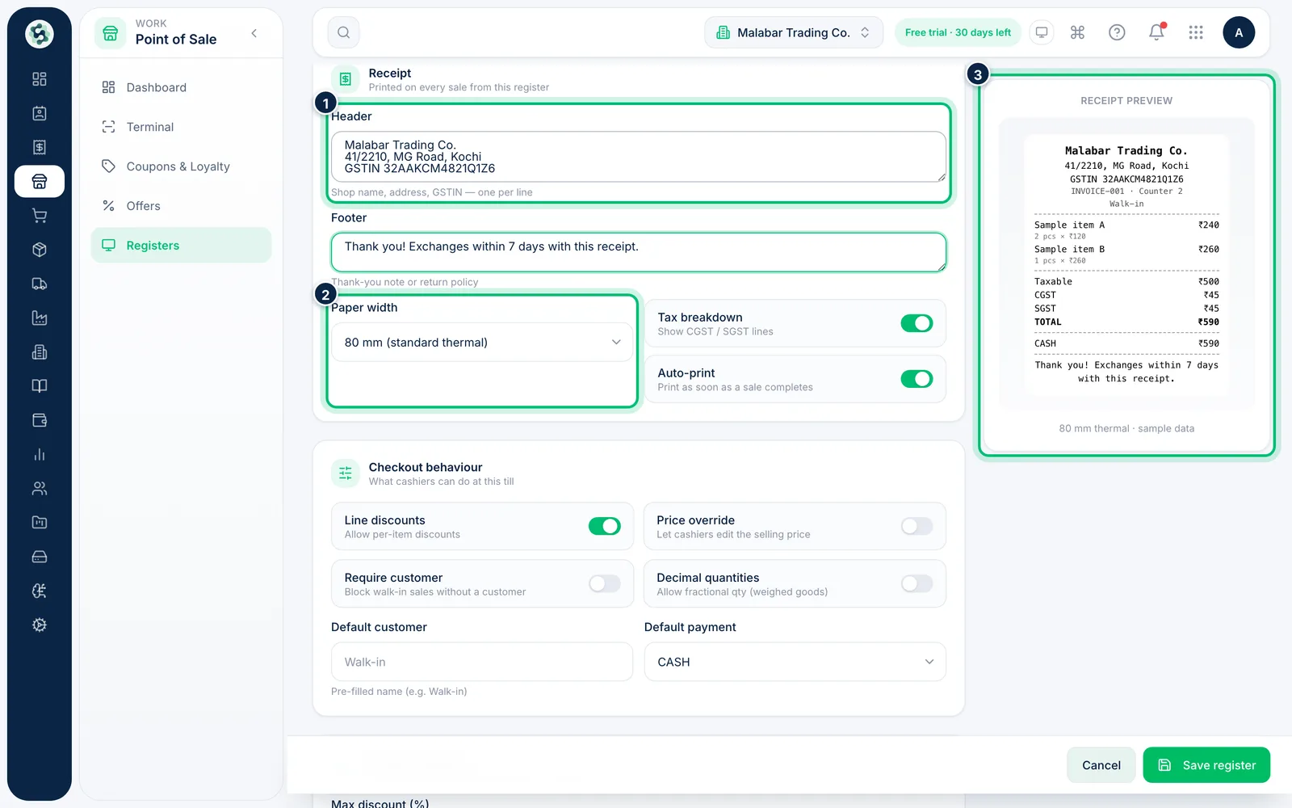The width and height of the screenshot is (1292, 808).
Task: Select Registers in the sidebar
Action: 181,246
